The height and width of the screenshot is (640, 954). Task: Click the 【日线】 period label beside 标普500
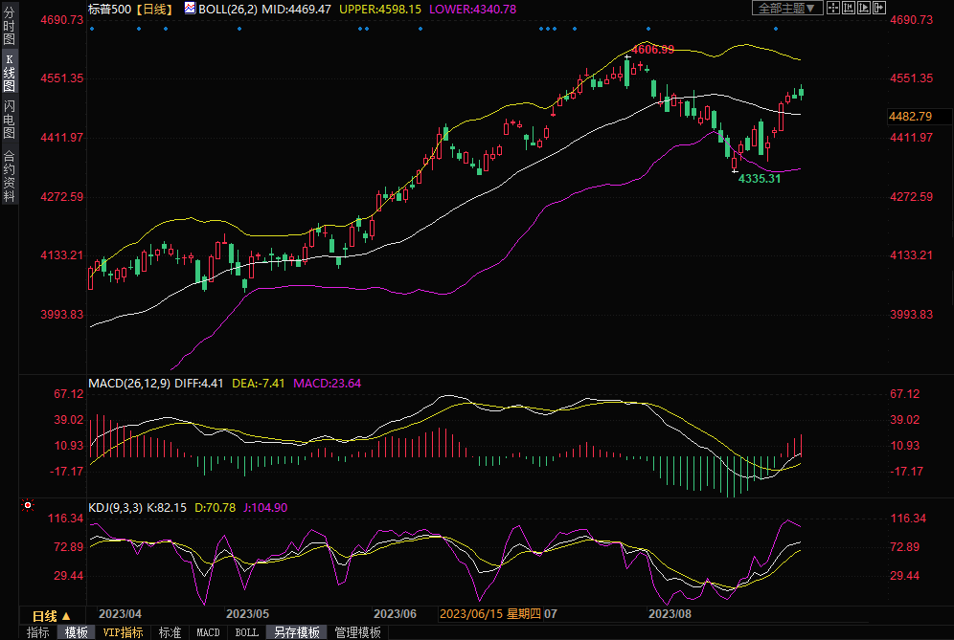pyautogui.click(x=152, y=9)
